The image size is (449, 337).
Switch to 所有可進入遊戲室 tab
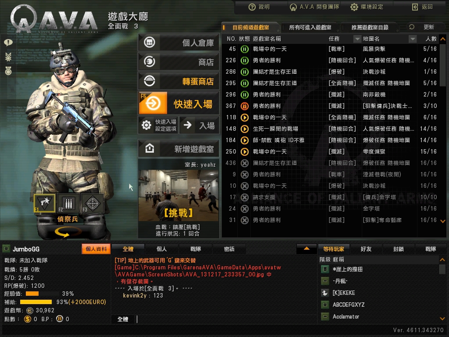click(x=310, y=28)
